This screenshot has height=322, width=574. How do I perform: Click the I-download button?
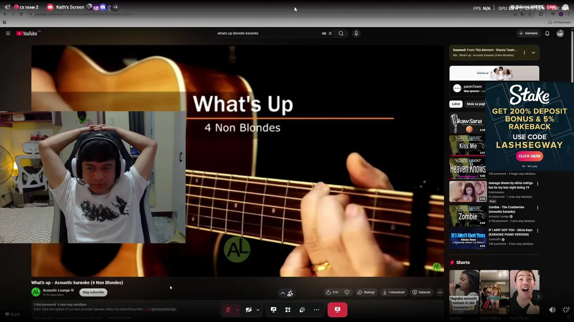[393, 292]
